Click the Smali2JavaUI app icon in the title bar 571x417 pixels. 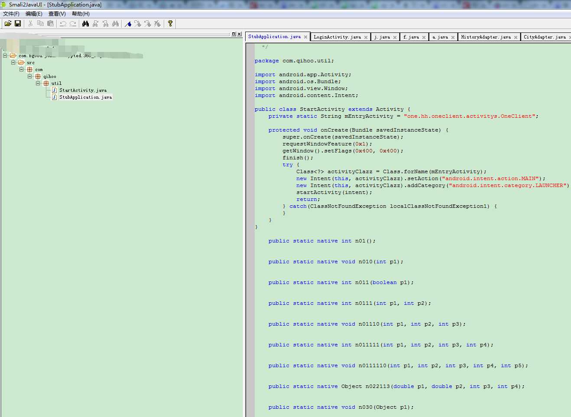pyautogui.click(x=4, y=4)
